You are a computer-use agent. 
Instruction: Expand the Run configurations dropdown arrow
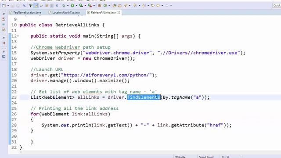(76, 6)
